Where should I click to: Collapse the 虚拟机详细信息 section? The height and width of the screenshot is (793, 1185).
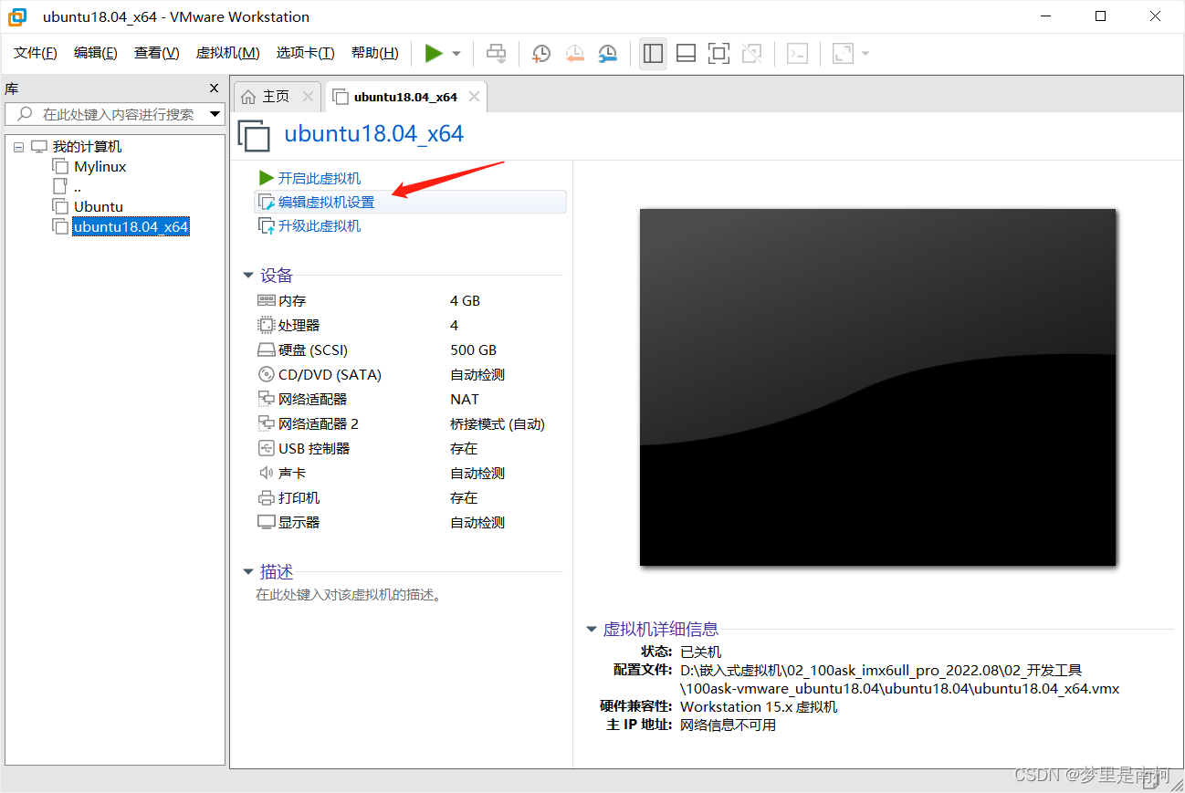coord(592,630)
